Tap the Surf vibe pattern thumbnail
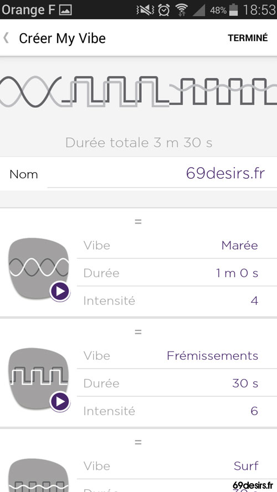This screenshot has width=277, height=492. coord(39,475)
